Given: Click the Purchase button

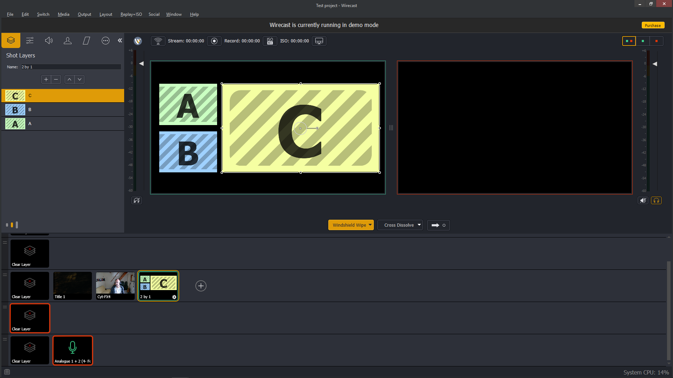Looking at the screenshot, I should [653, 25].
